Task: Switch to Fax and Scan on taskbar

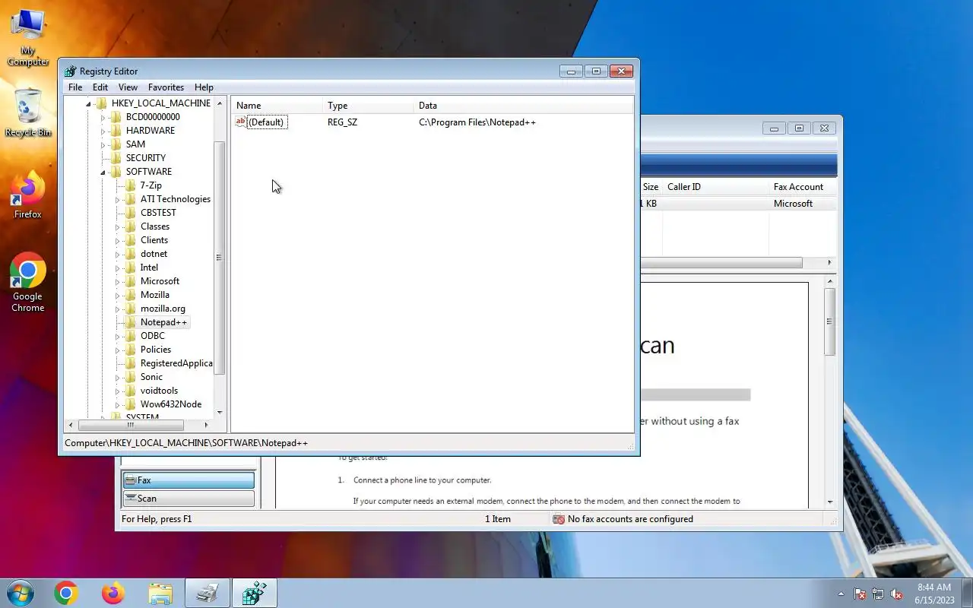Action: tap(207, 593)
